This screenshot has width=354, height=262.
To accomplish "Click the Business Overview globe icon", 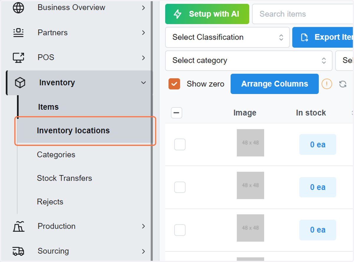I will [x=18, y=8].
